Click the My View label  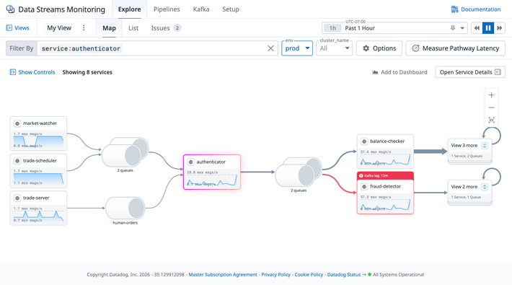point(59,28)
